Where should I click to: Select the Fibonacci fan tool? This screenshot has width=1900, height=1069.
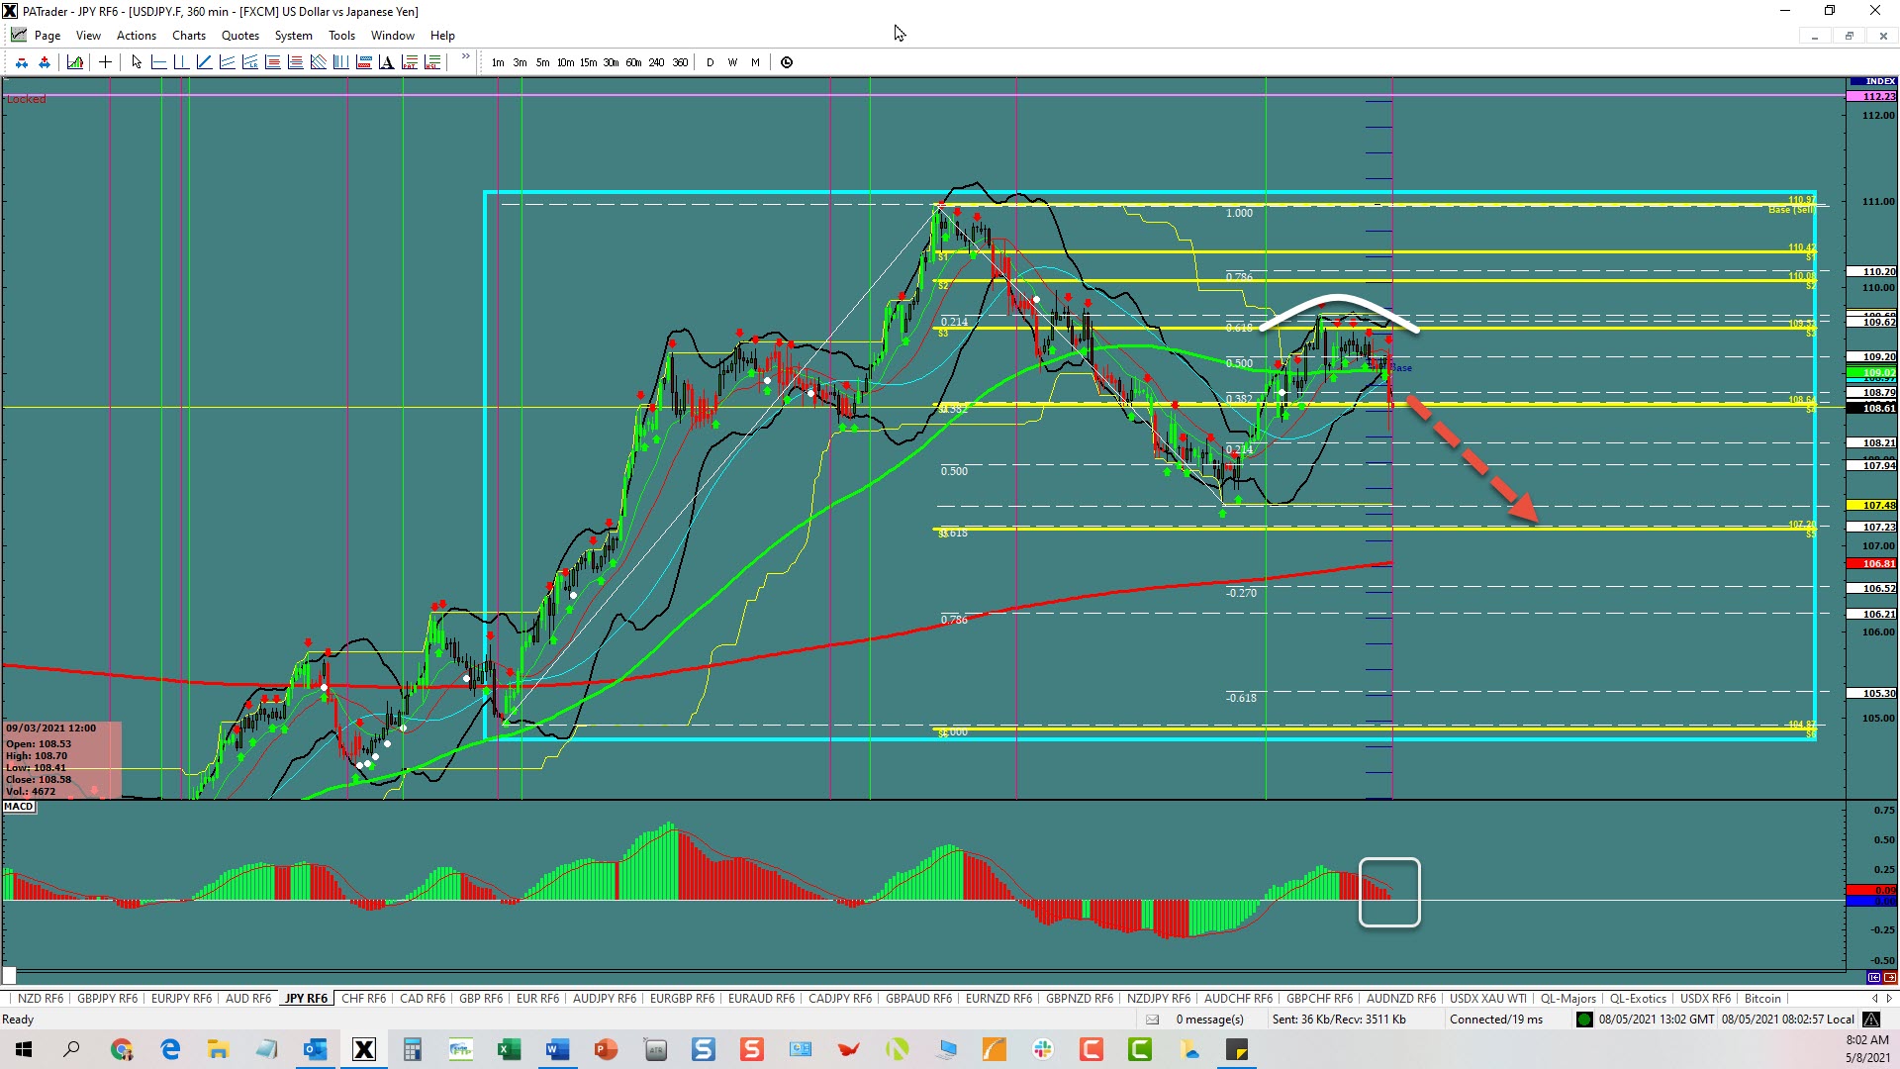click(318, 62)
